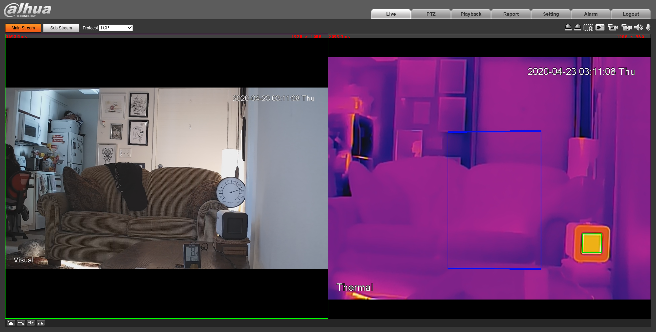Take a snapshot with the camera icon
Viewport: 656px width, 332px height.
(x=600, y=28)
